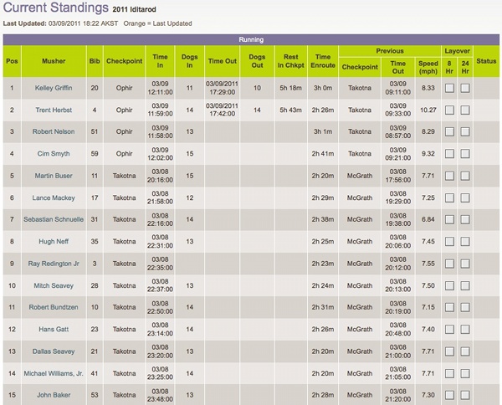The height and width of the screenshot is (405, 502).
Task: Click the Time Out column header
Action: 223,61
